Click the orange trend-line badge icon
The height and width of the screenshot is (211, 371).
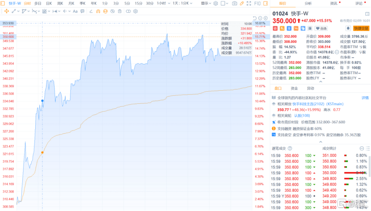(296, 28)
